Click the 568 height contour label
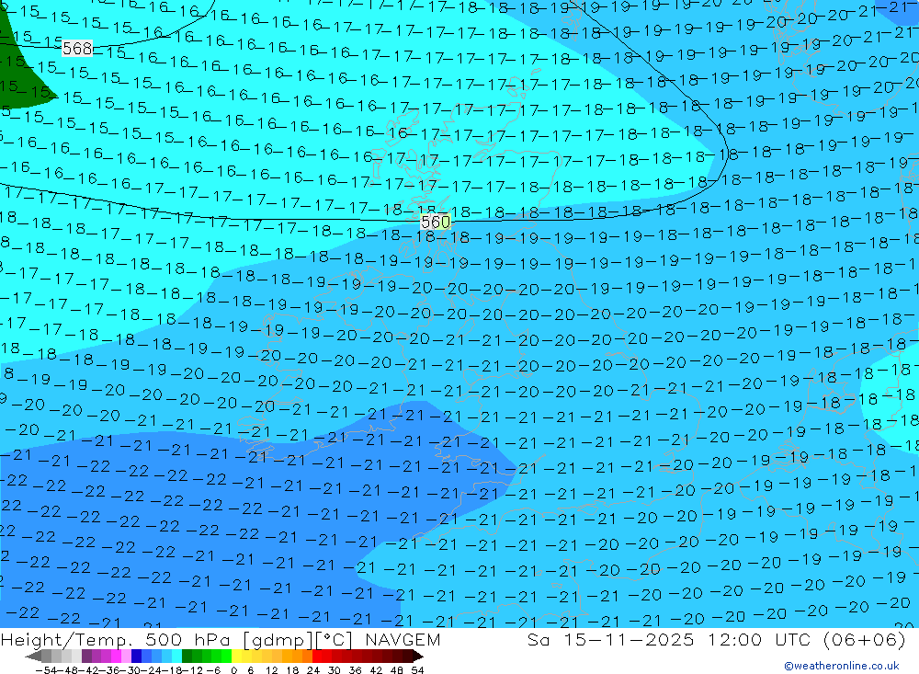This screenshot has width=919, height=674. click(77, 48)
